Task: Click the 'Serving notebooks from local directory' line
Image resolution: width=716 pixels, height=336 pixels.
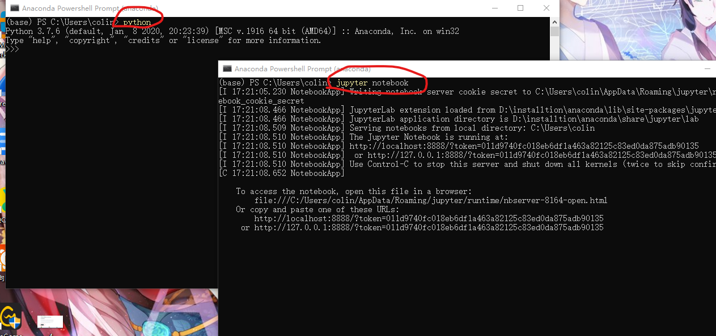Action: click(x=406, y=128)
